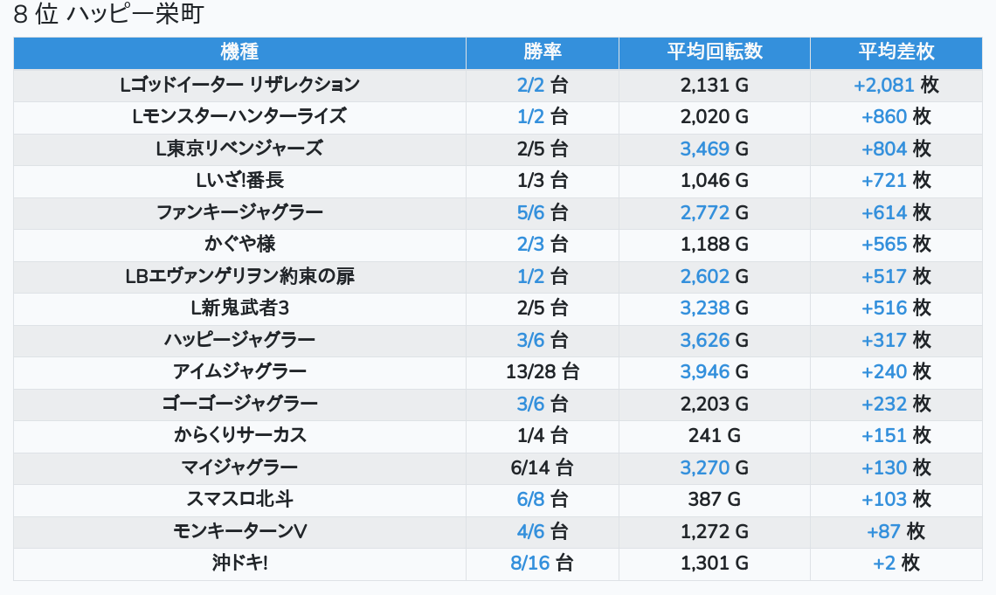
Task: Click the モンキーターンV +87 枚 value
Action: (896, 531)
